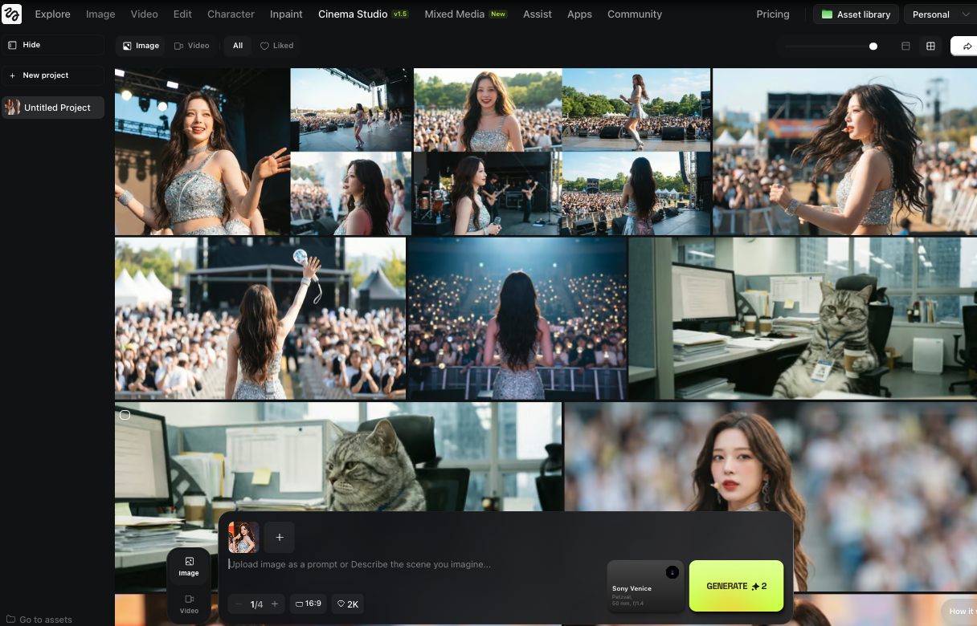
Task: Open the Sony Venice camera settings card
Action: pyautogui.click(x=645, y=586)
